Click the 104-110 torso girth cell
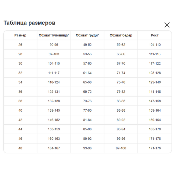The image size is (172, 172). (x=54, y=63)
